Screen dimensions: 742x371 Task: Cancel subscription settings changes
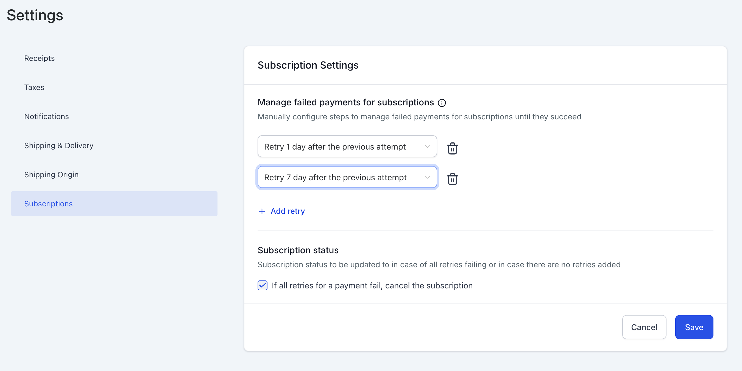tap(644, 327)
